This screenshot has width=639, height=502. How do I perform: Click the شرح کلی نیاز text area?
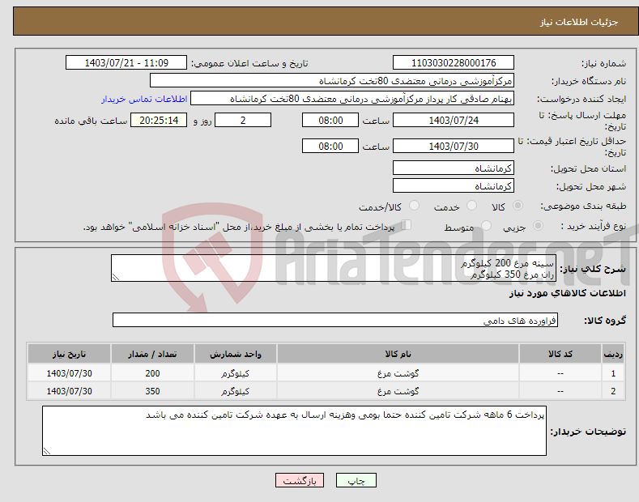334,268
